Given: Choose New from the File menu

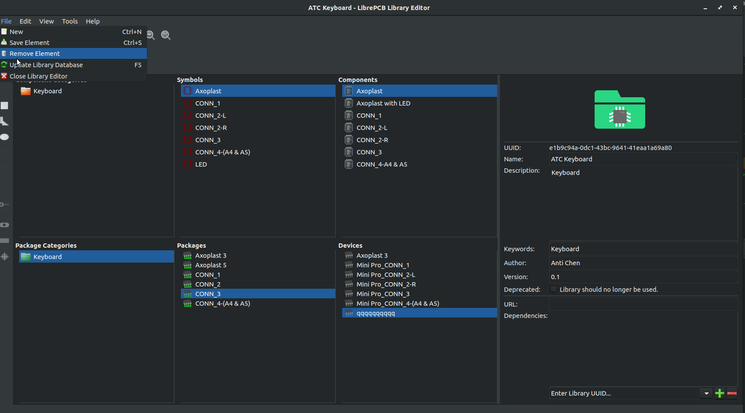Looking at the screenshot, I should click(x=73, y=31).
